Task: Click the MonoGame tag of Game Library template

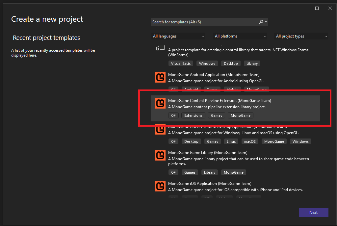Action: (x=234, y=172)
